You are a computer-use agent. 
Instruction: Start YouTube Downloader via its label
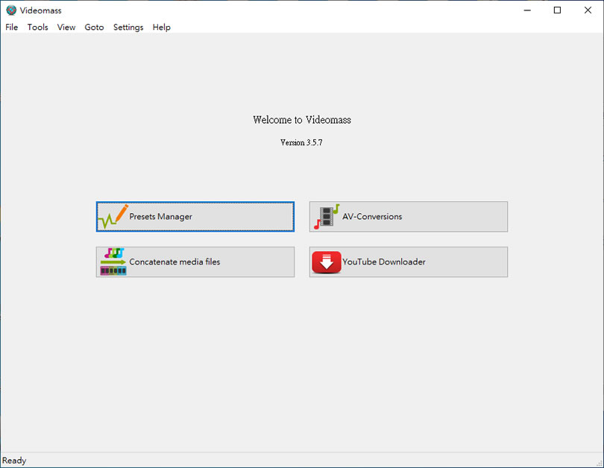tap(384, 262)
